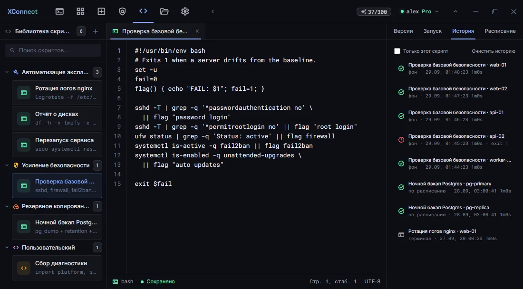Open the pg-primary backup history entry
523x289 pixels.
tap(455, 187)
